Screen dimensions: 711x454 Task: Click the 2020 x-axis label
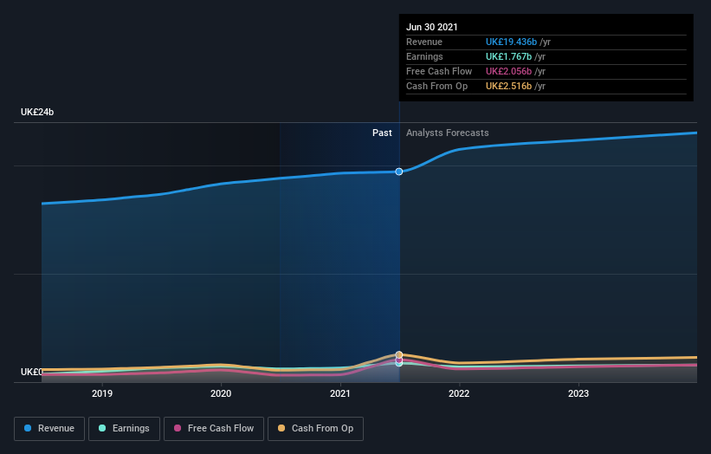coord(221,393)
